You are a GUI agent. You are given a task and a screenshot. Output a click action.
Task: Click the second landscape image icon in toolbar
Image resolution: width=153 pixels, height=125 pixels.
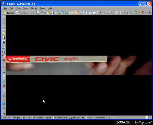pyautogui.click(x=62, y=13)
